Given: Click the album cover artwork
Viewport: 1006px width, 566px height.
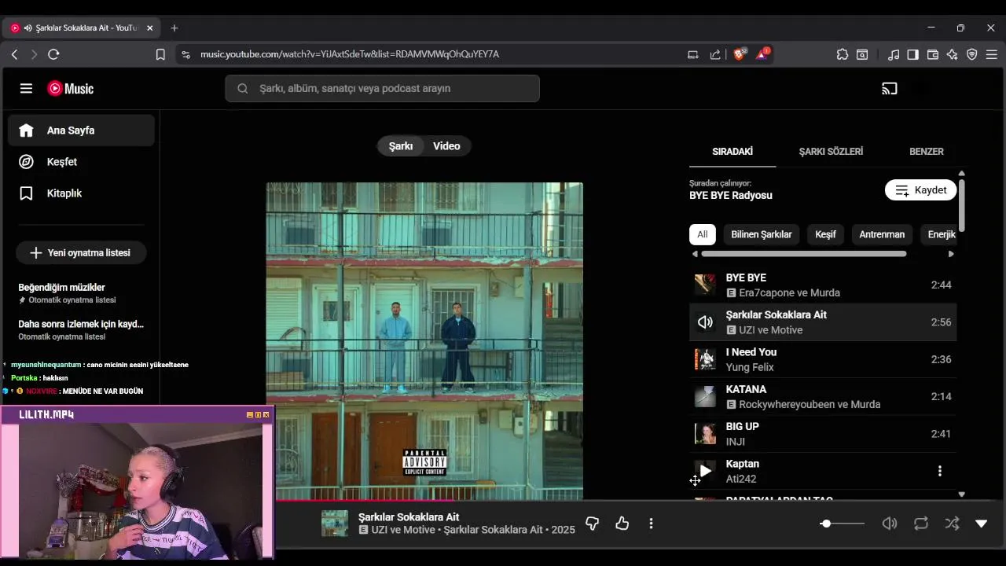Looking at the screenshot, I should (x=424, y=341).
